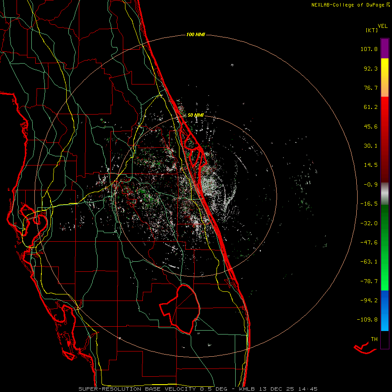This screenshot has width=392, height=392.
Task: Select the 30.1 legend value
Action: (x=371, y=146)
